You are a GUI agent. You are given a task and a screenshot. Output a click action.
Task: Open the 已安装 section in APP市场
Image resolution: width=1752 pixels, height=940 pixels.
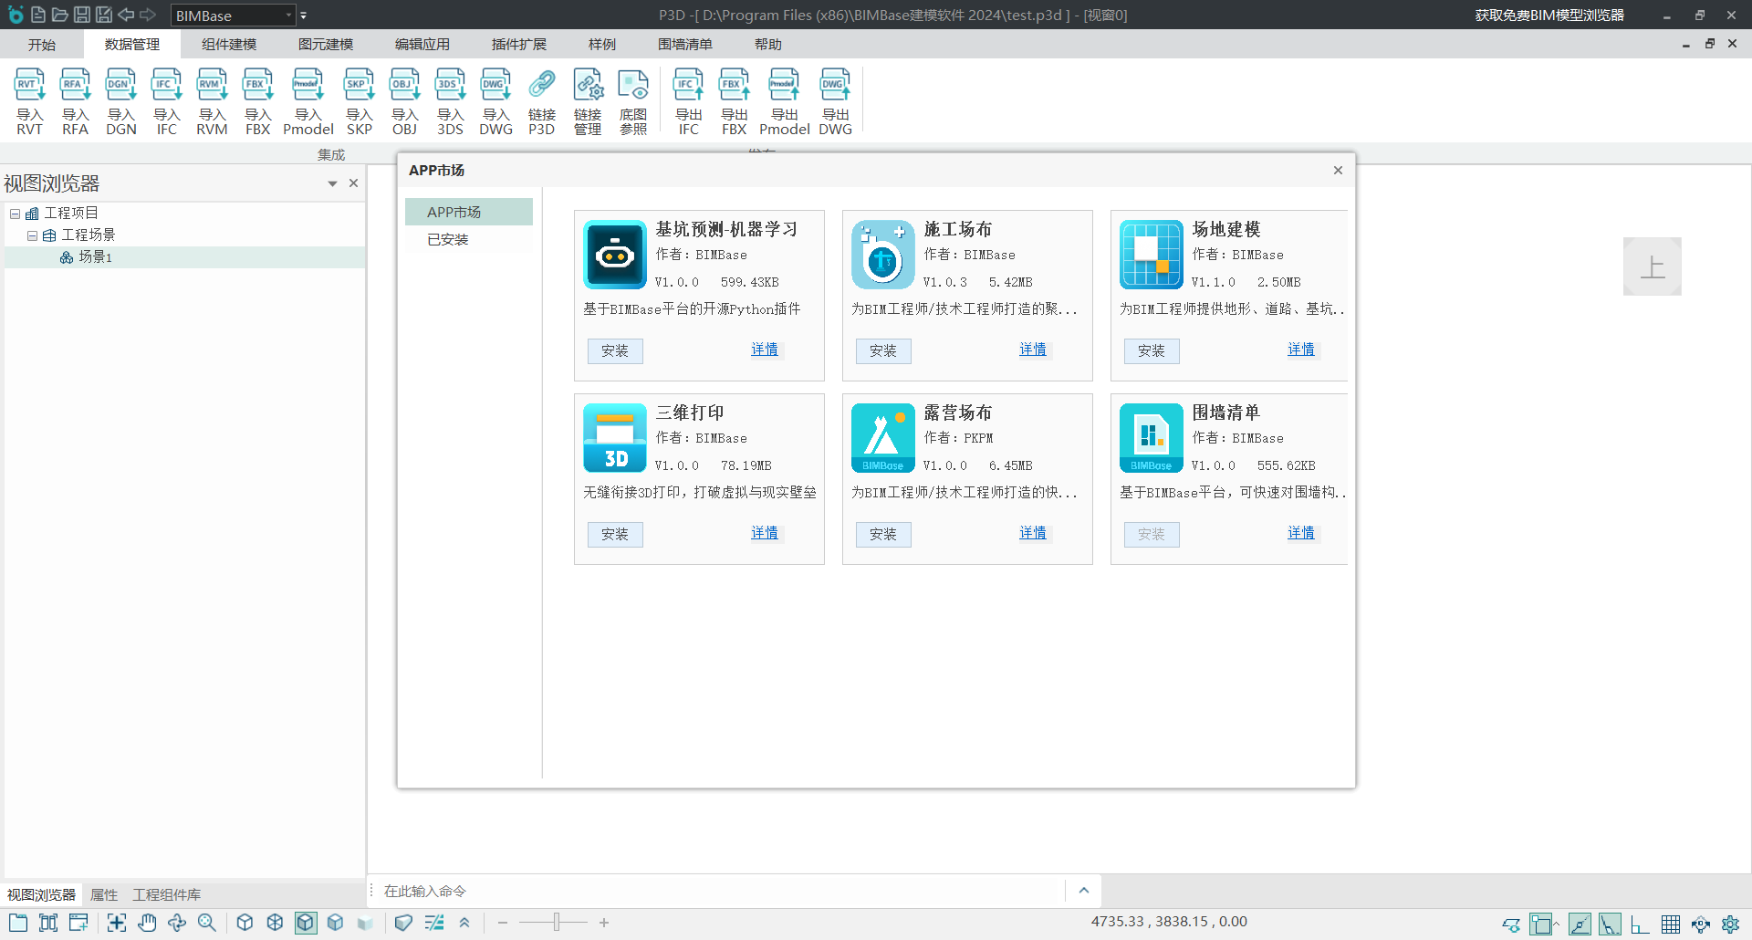(x=448, y=239)
